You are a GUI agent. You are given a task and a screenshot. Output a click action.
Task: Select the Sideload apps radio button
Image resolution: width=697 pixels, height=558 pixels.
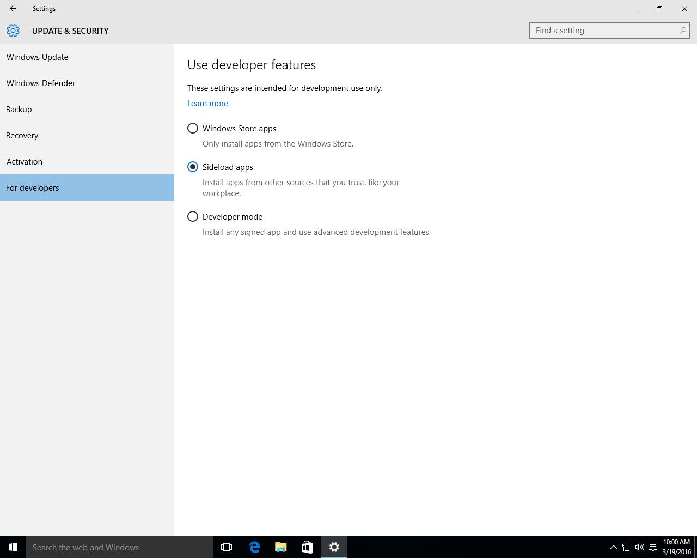click(x=193, y=167)
